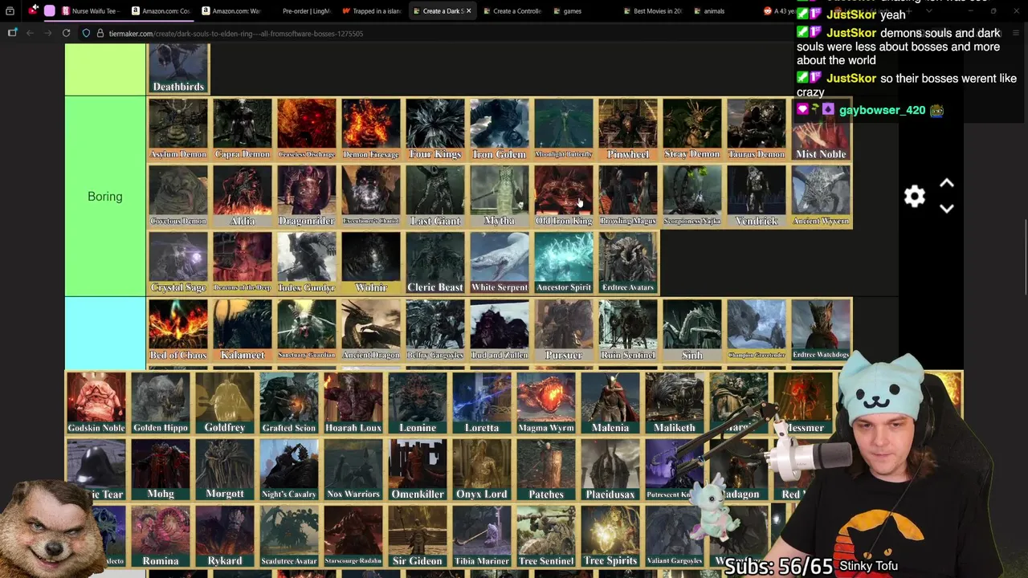Pick the Morgott unranked tile

tap(225, 470)
